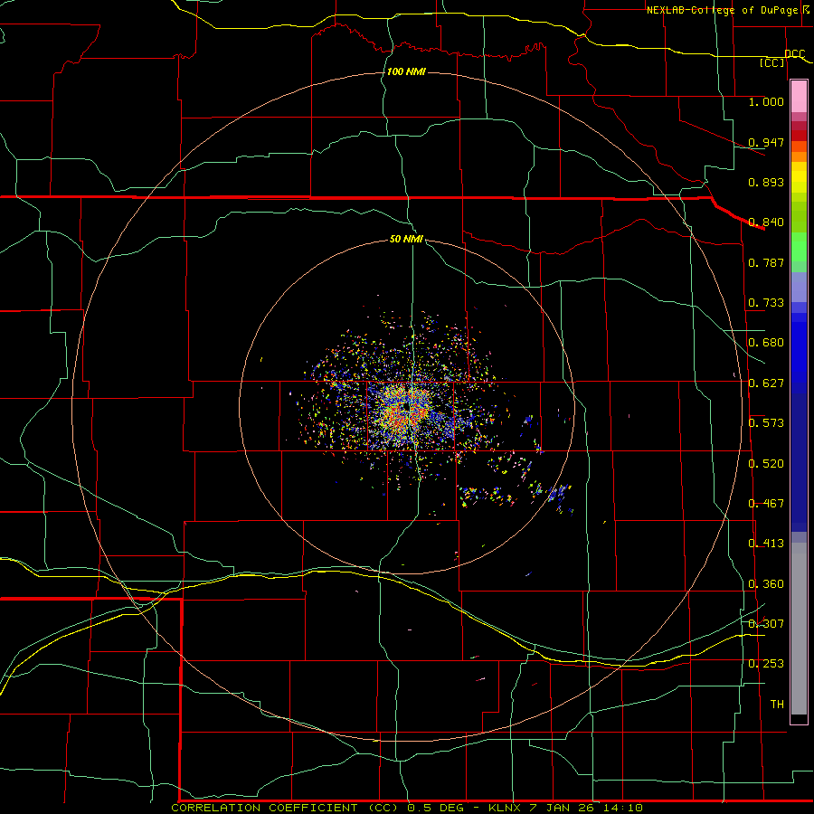
Task: Click the KLNX station identifier in caption
Action: [506, 808]
